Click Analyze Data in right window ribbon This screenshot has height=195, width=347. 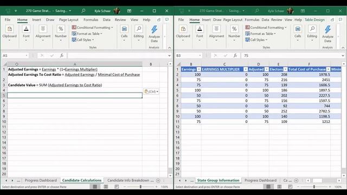click(x=327, y=34)
